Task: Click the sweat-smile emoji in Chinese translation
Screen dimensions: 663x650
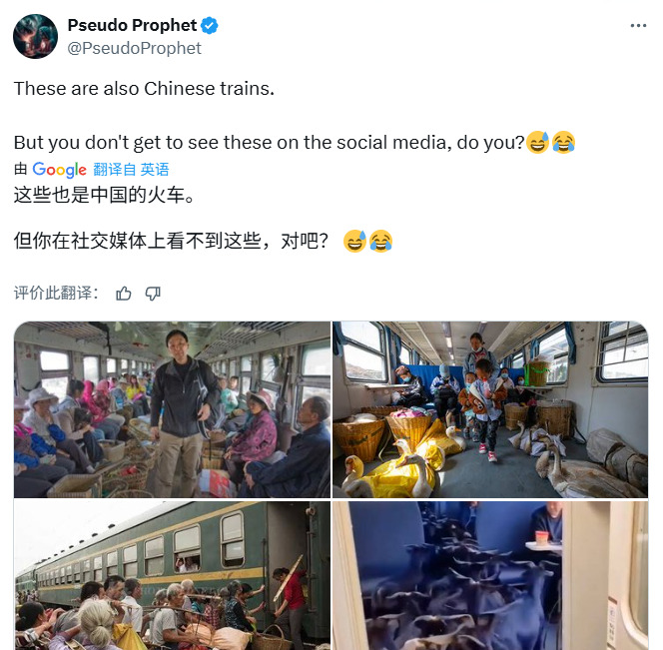Action: 354,241
